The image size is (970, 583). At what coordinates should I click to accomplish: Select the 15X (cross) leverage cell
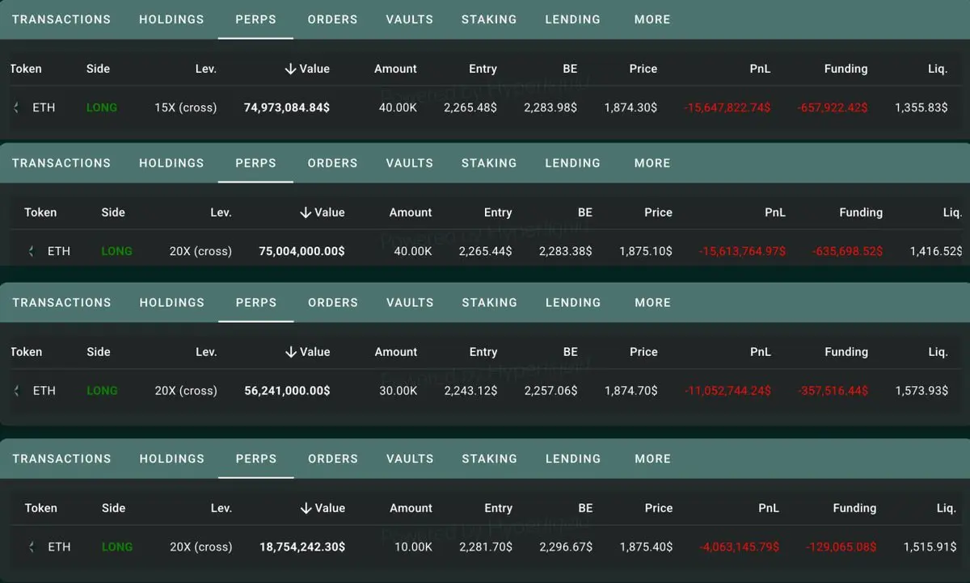coord(185,107)
